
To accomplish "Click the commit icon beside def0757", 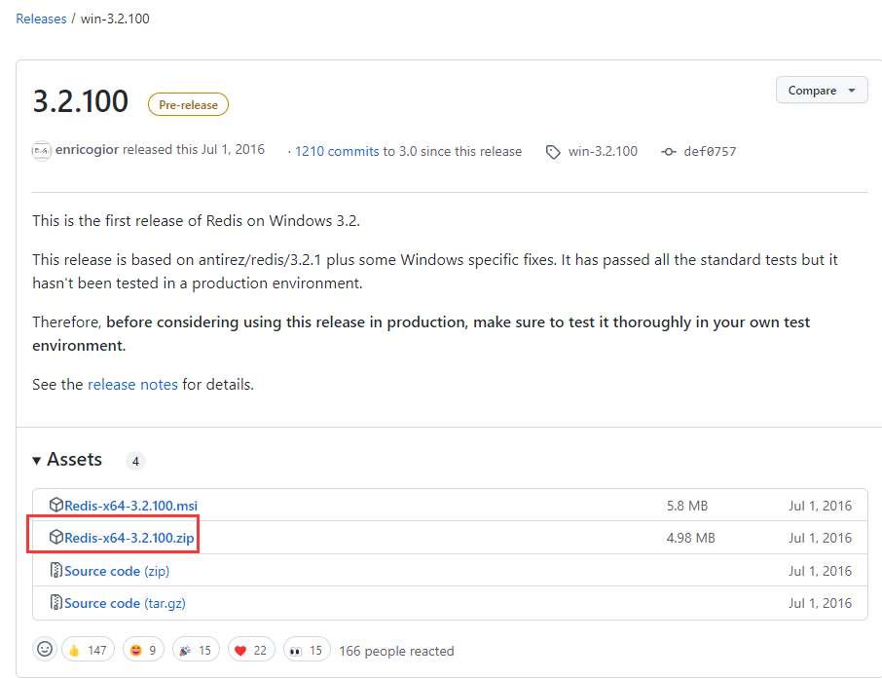I will [x=668, y=152].
